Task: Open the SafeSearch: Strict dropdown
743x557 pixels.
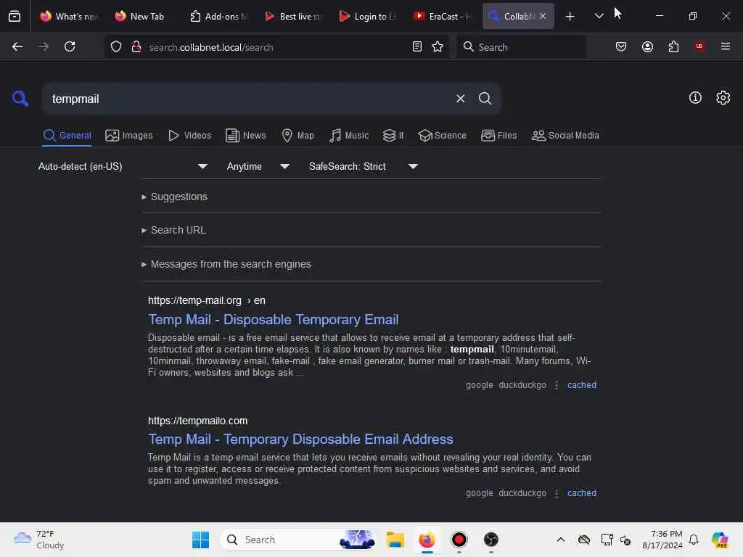Action: pos(363,166)
